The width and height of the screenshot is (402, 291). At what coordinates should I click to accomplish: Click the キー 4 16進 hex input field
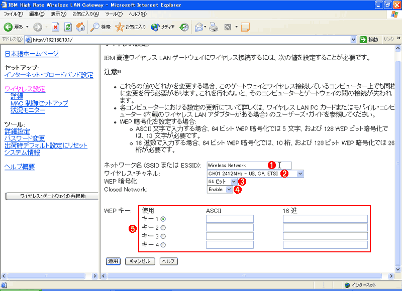tap(325, 245)
